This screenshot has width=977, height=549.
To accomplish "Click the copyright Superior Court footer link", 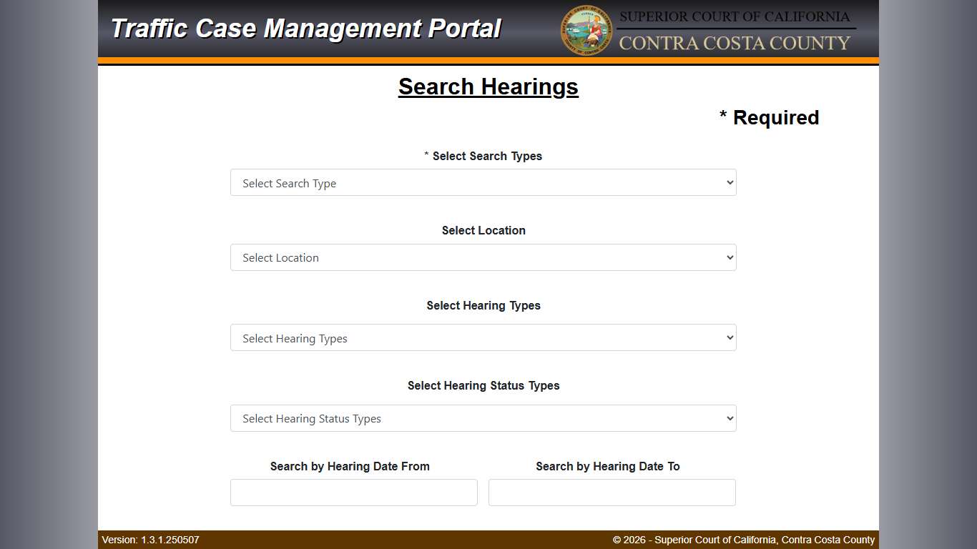I will coord(744,540).
